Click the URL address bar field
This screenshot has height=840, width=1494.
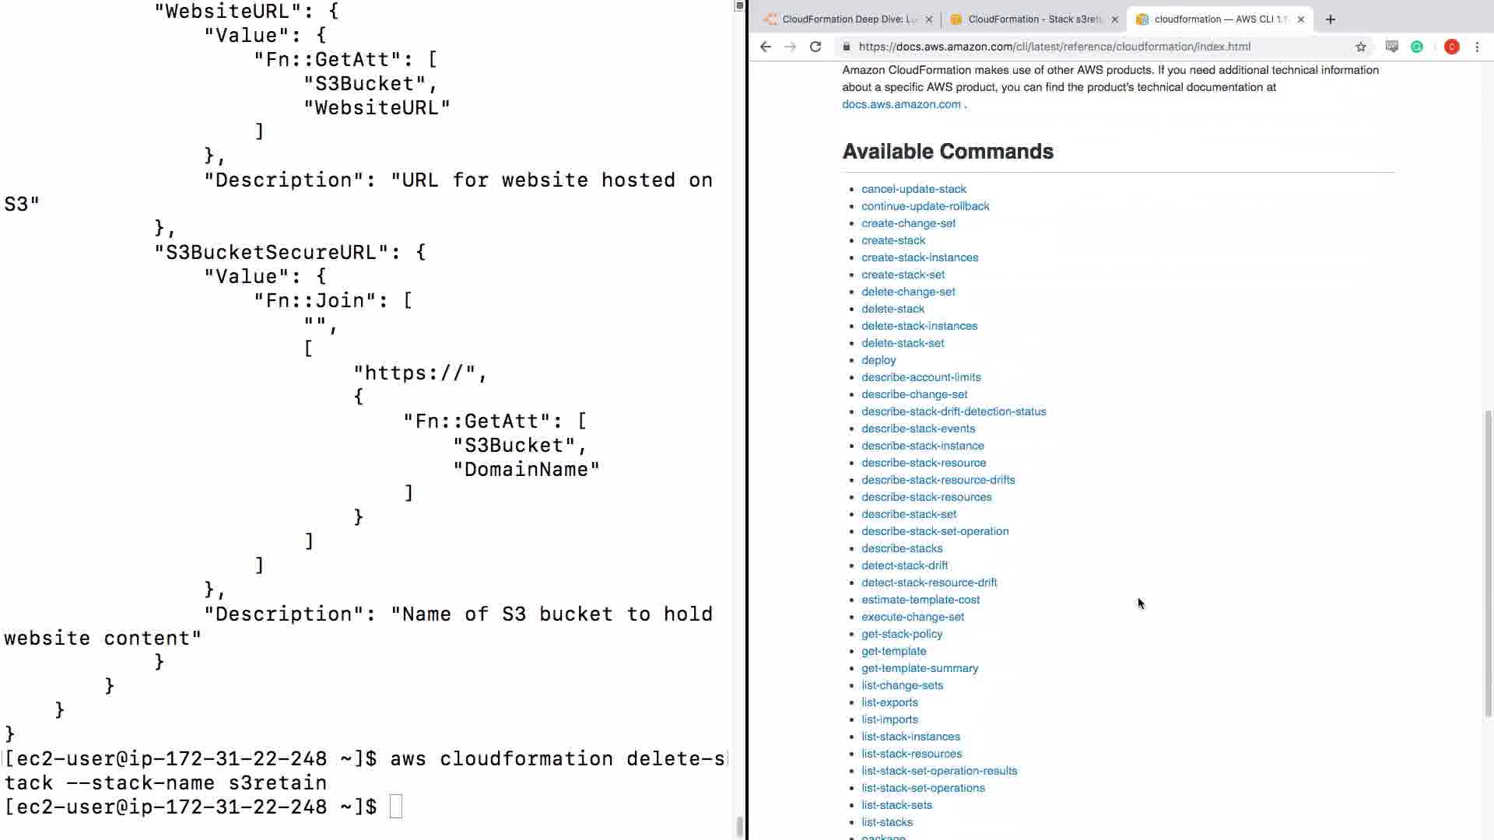click(1089, 47)
